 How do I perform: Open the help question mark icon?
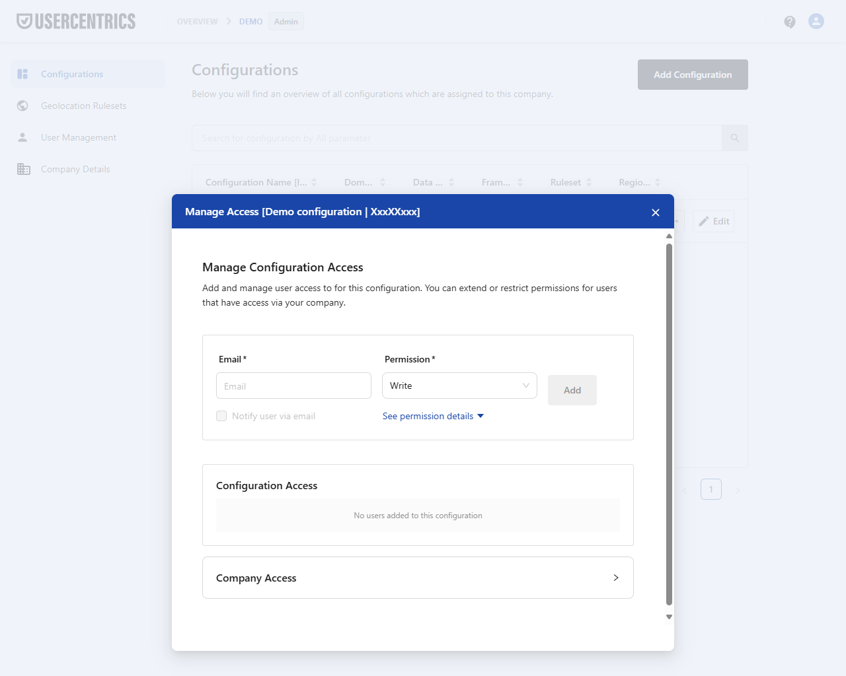pos(790,22)
